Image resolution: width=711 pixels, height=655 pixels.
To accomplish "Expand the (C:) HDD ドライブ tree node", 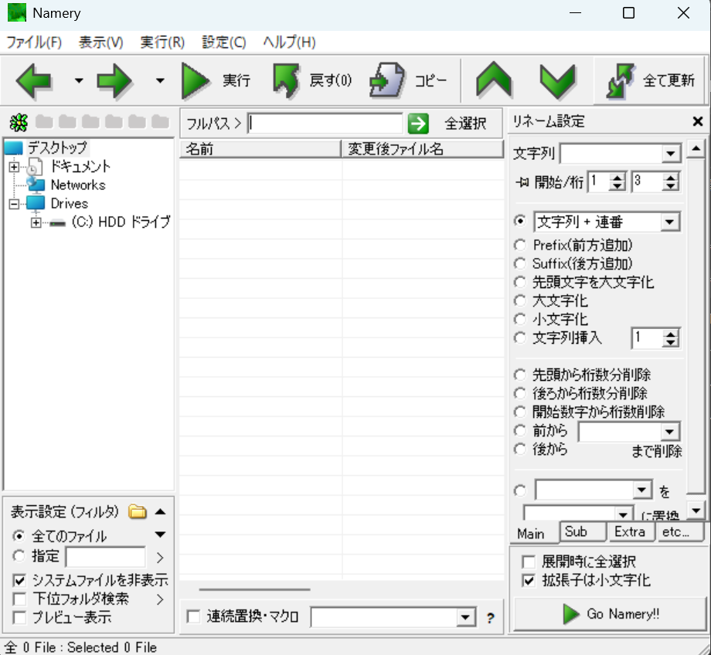I will (x=36, y=222).
